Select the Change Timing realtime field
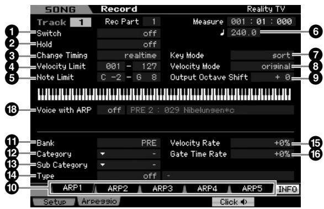Screen dimensions: 324x209 [x=129, y=55]
